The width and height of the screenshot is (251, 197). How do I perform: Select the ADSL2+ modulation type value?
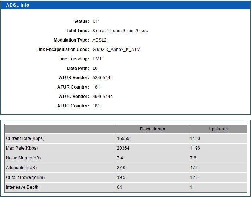100,40
